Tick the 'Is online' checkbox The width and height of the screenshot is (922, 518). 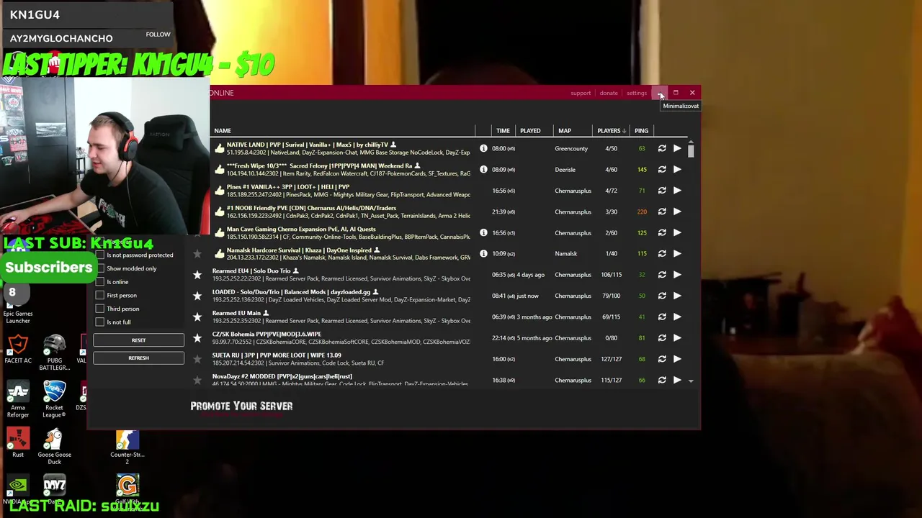coord(100,282)
